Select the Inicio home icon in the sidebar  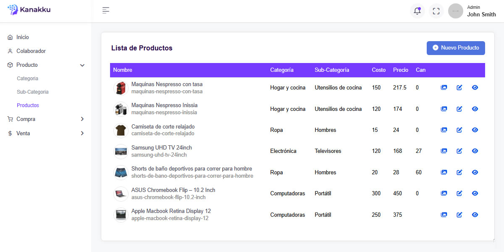10,37
